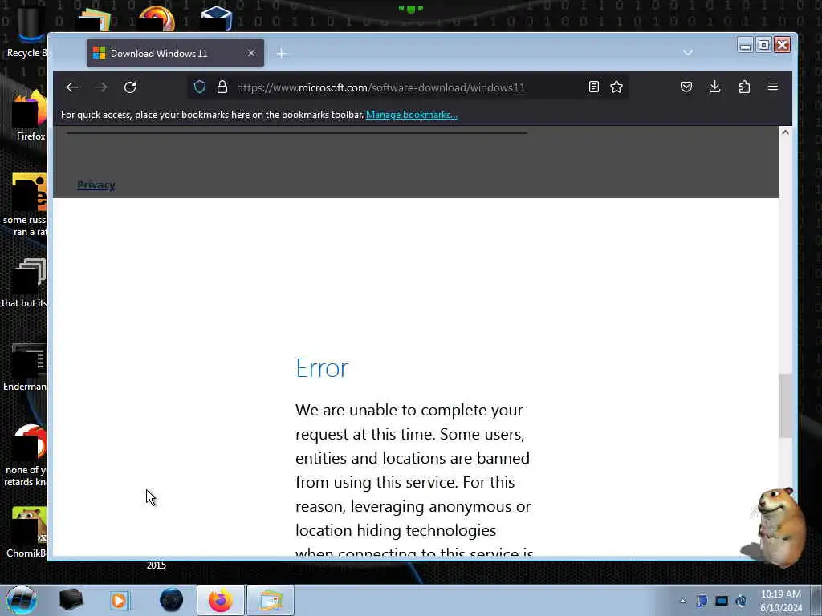This screenshot has width=822, height=616.
Task: Select the Enderman desktop icon
Action: click(25, 367)
